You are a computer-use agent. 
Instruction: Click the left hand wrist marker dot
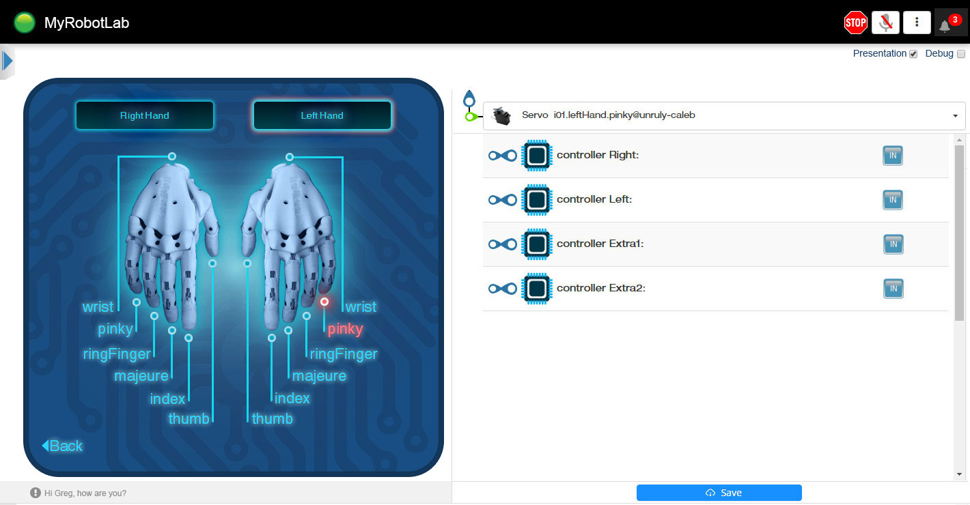click(290, 157)
